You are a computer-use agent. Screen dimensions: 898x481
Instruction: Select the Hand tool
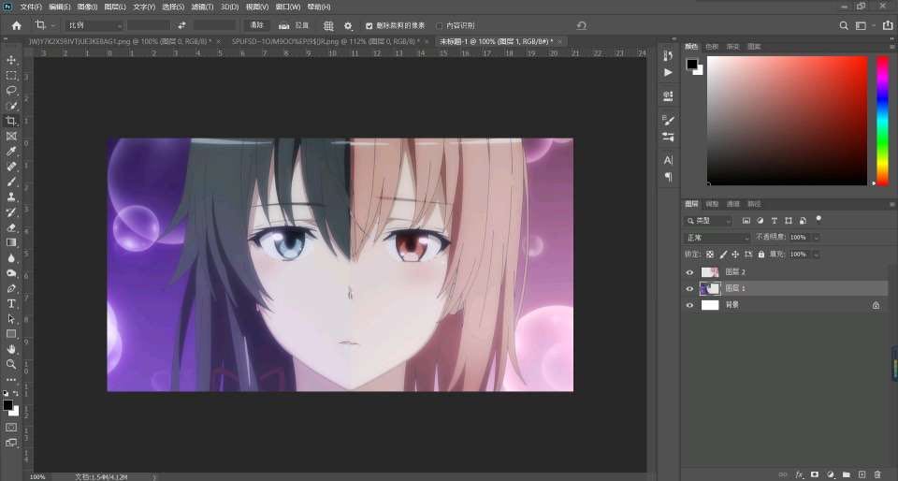click(11, 349)
